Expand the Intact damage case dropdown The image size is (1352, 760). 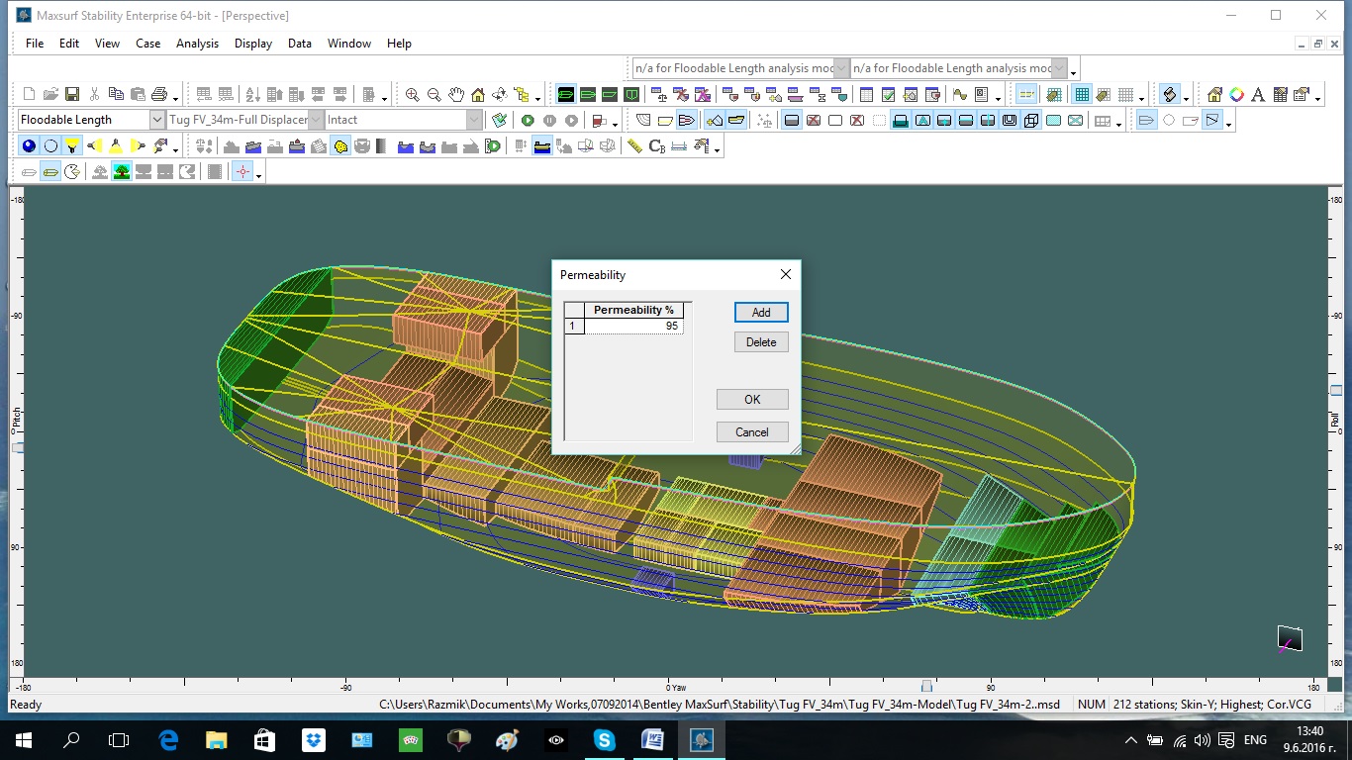(474, 120)
